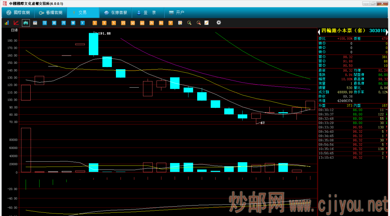The height and width of the screenshot is (216, 390).
Task: Switch to the monthly (月) period
Action: (x=64, y=23)
